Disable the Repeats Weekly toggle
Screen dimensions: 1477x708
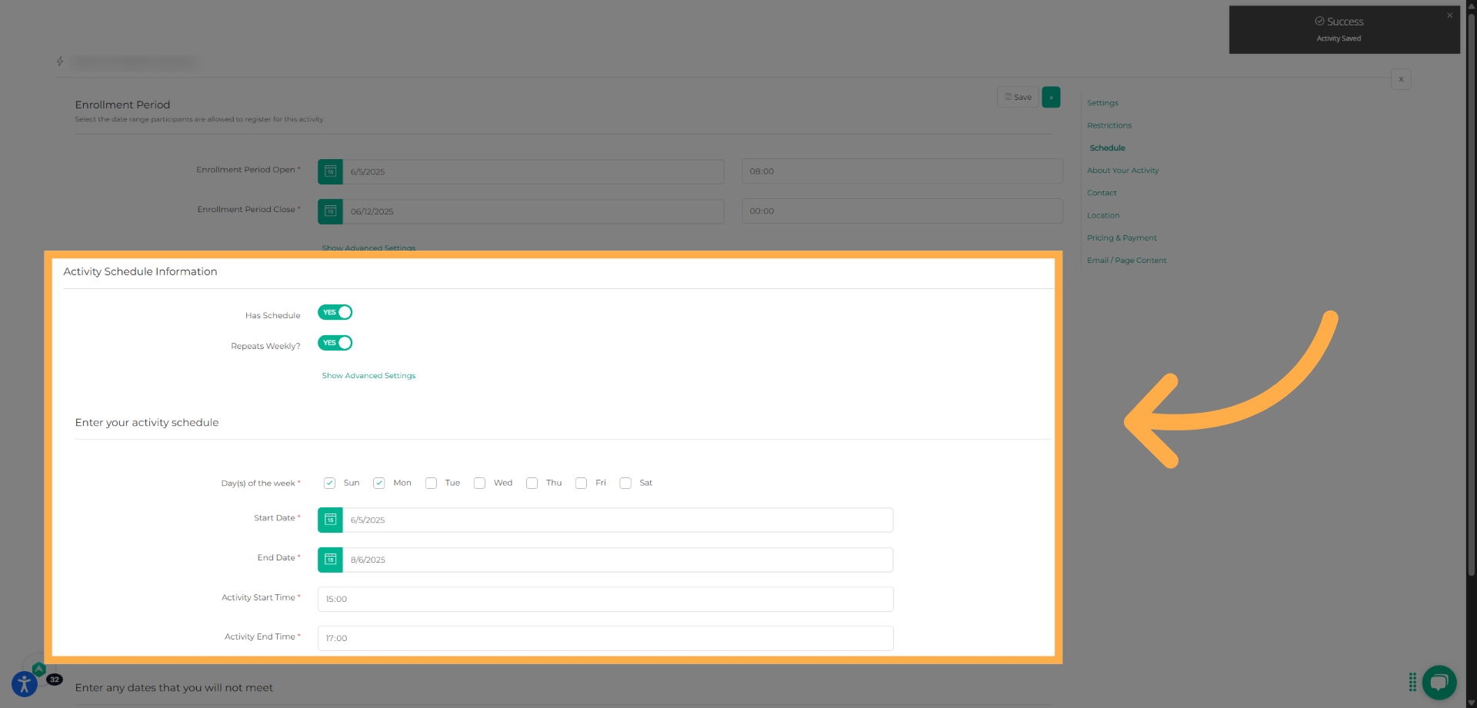pyautogui.click(x=335, y=343)
